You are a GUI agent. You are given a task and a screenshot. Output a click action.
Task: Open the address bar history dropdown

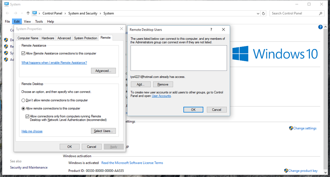pyautogui.click(x=258, y=14)
